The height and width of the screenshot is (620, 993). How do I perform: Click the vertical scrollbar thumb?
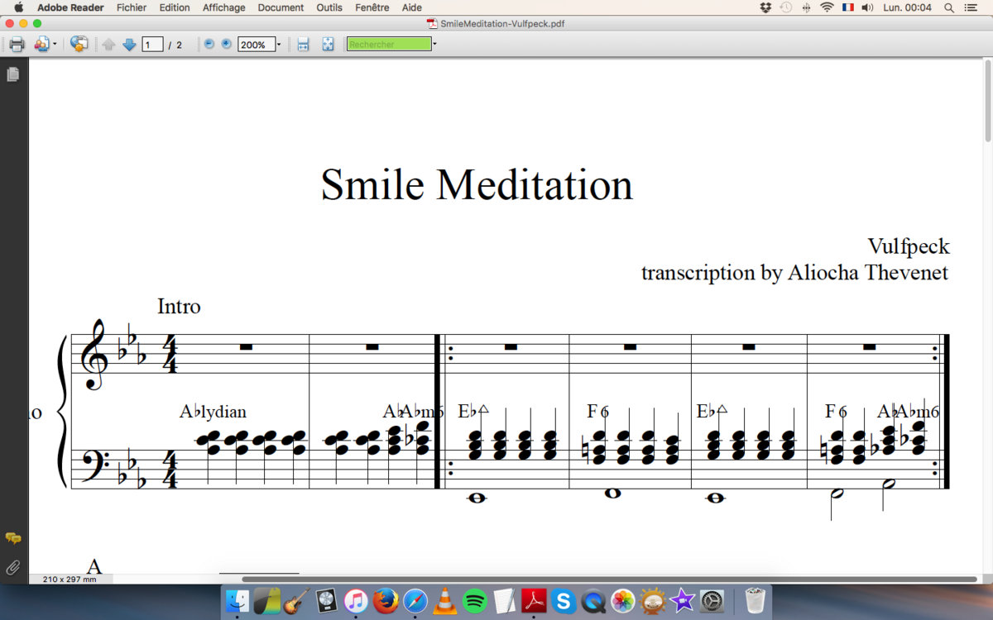[987, 101]
